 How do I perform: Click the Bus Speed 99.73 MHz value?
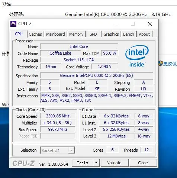pyautogui.click(x=58, y=129)
